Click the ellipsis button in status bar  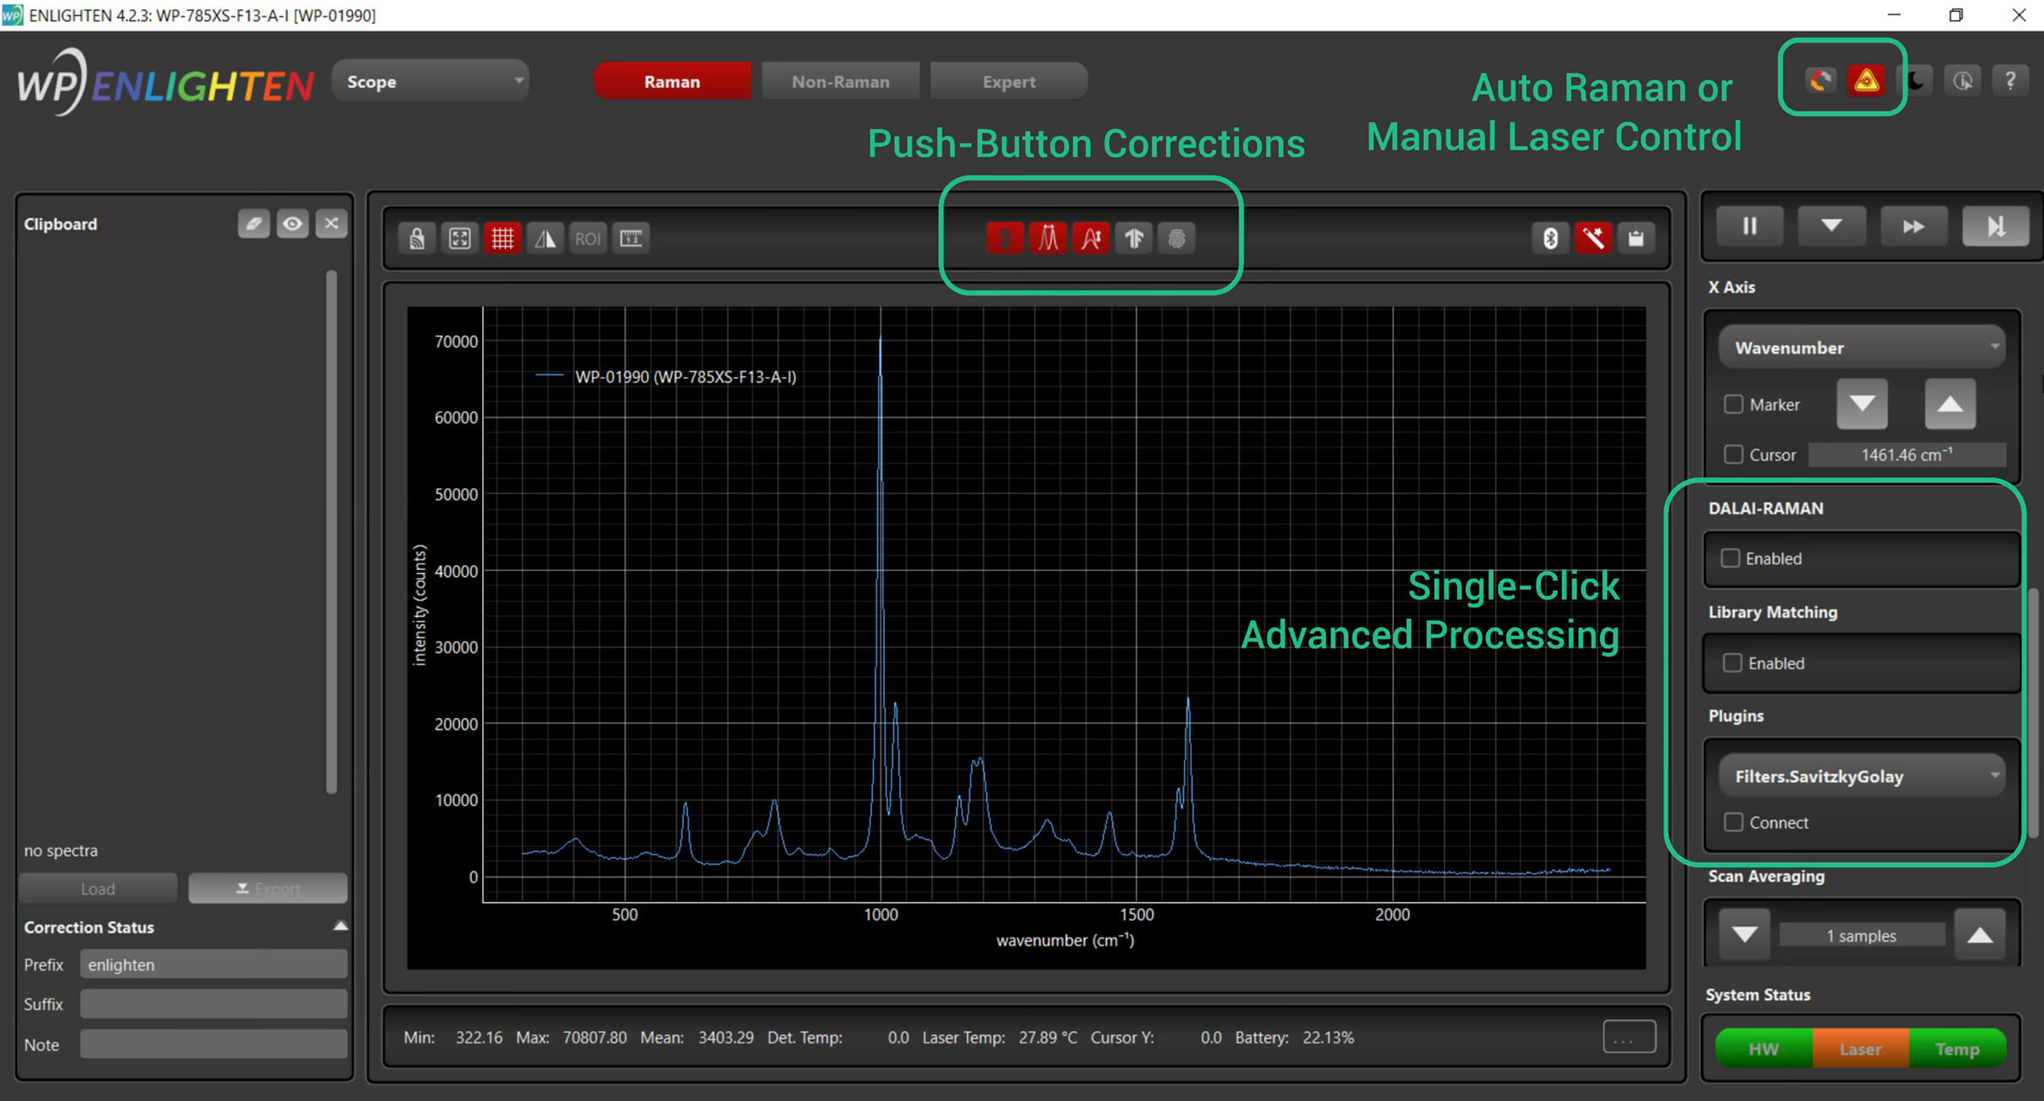click(1630, 1037)
